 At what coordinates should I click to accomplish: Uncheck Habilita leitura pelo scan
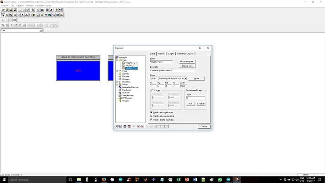point(151,112)
